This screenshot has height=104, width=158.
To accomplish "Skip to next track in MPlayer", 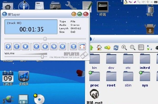I will [62, 46].
